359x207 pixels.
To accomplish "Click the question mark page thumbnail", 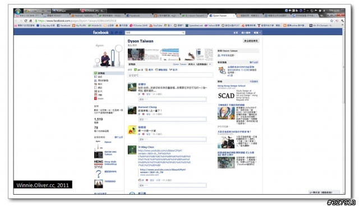I will [x=99, y=174].
